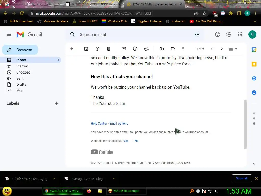Open Google Keep side panel
261x196 pixels.
coord(254,64)
